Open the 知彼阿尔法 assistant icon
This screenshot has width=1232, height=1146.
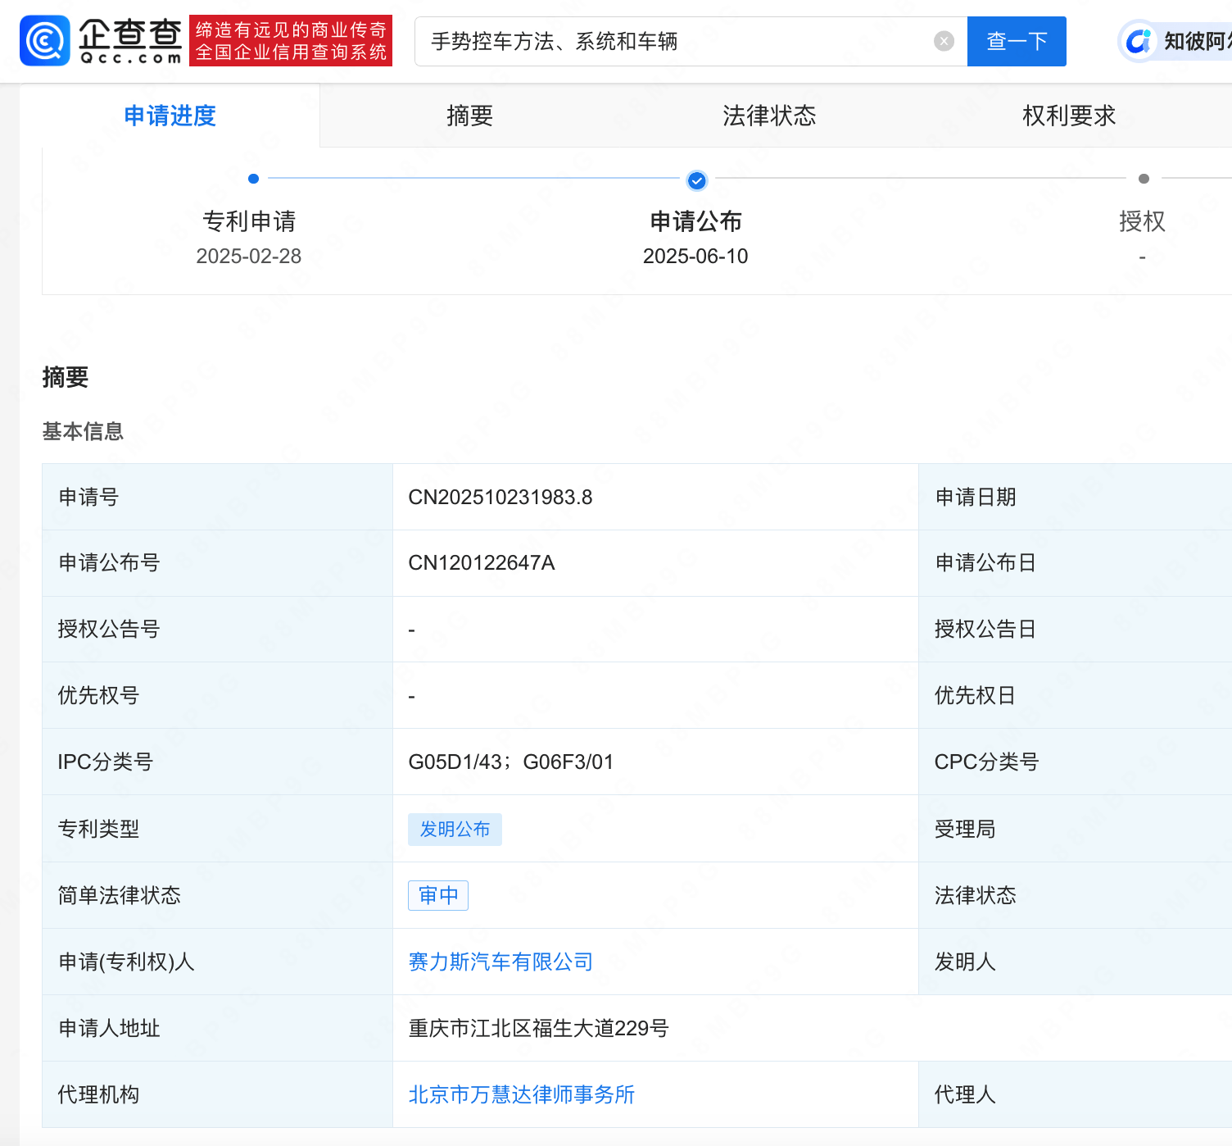point(1139,41)
